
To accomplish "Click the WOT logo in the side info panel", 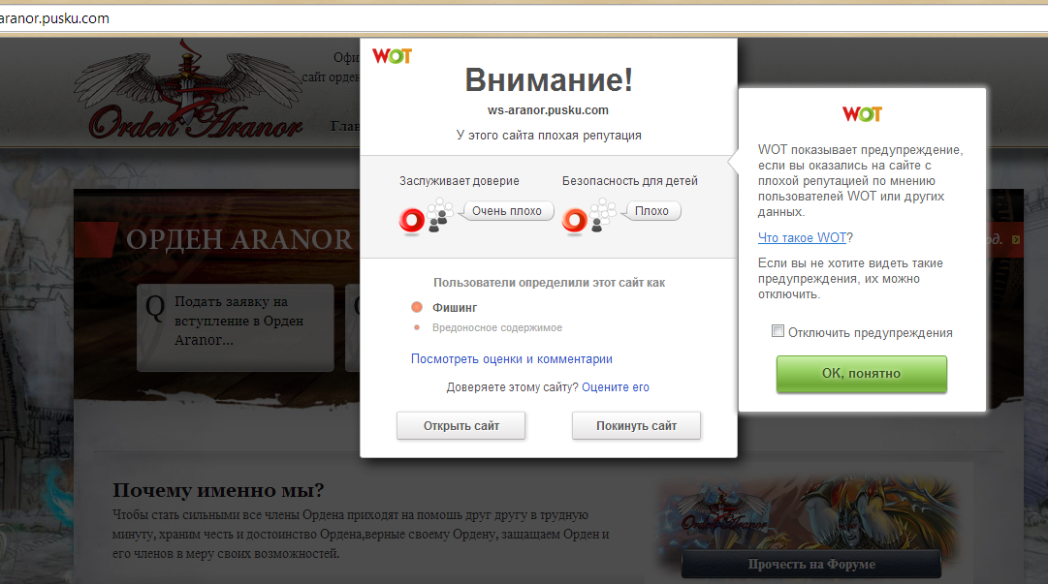I will pyautogui.click(x=862, y=114).
